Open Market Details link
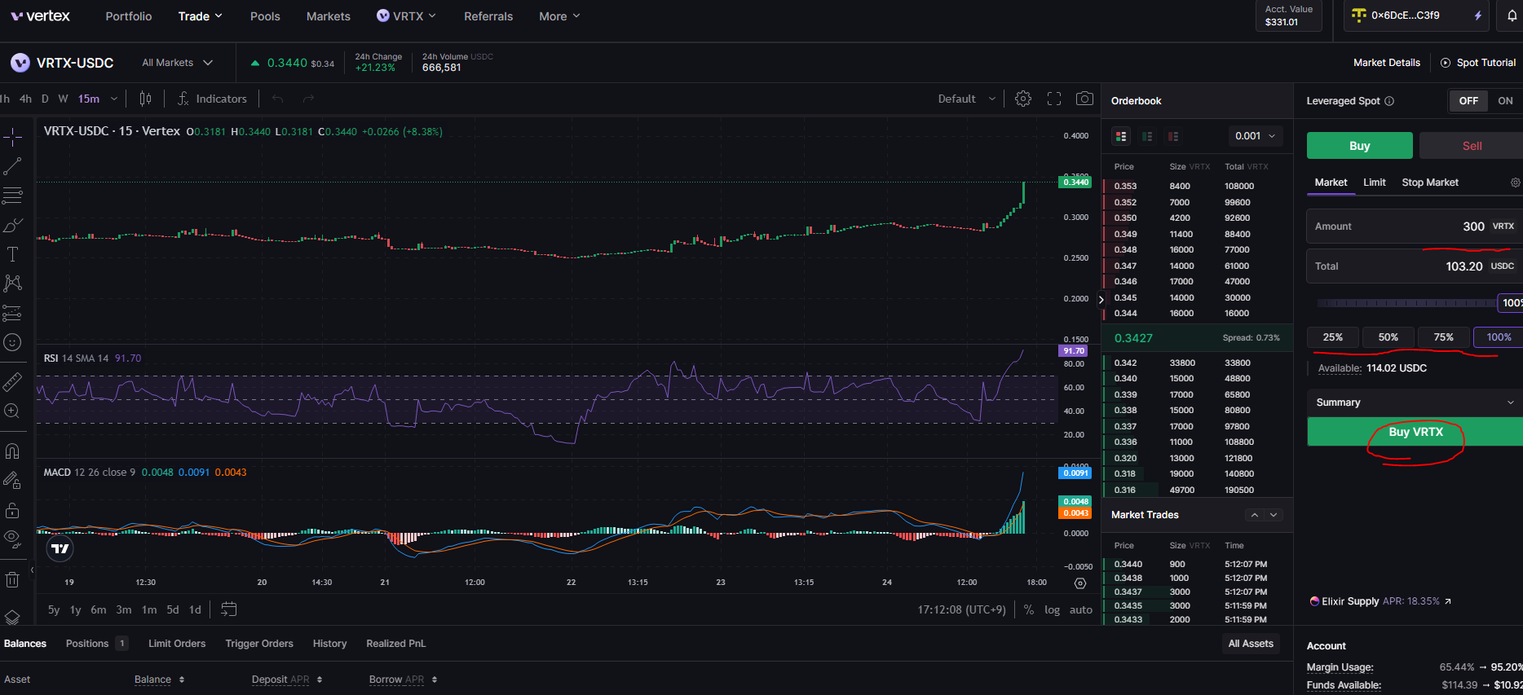This screenshot has height=695, width=1523. point(1387,63)
